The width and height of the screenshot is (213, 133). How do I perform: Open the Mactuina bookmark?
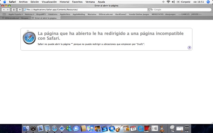pyautogui.click(x=92, y=14)
